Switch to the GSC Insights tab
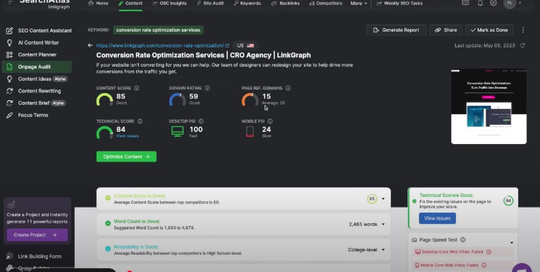 [170, 3]
